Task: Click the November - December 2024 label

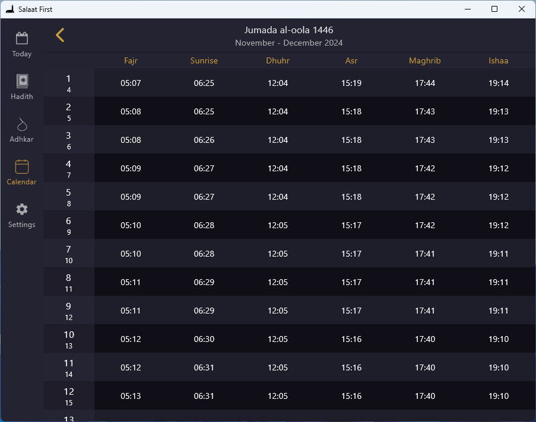Action: pos(287,43)
